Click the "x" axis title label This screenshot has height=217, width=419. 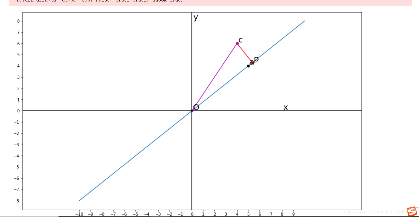(286, 107)
